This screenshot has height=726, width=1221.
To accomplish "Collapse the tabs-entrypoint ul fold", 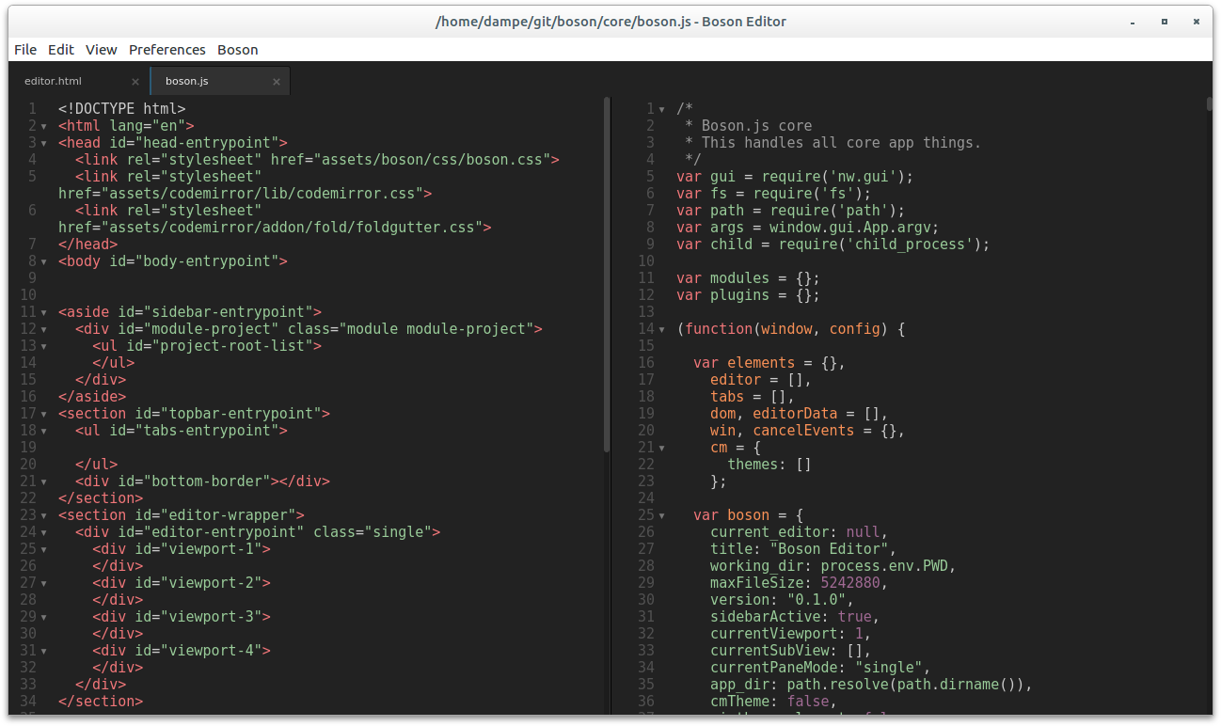I will 43,431.
